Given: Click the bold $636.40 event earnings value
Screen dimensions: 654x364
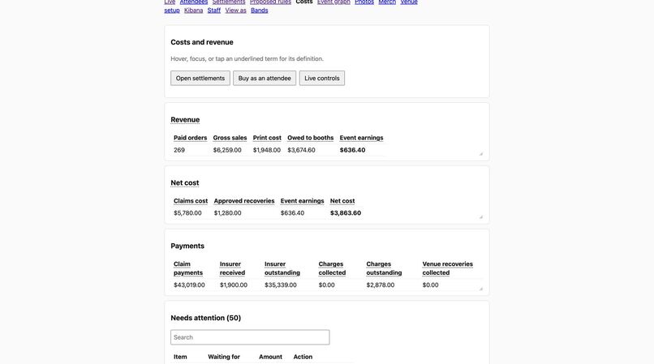Looking at the screenshot, I should (x=352, y=150).
